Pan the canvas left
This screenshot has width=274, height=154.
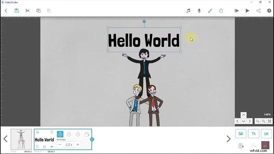click(237, 121)
